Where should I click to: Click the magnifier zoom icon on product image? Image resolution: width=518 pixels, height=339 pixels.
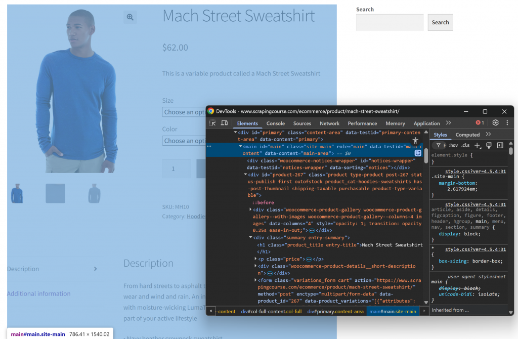coord(130,17)
